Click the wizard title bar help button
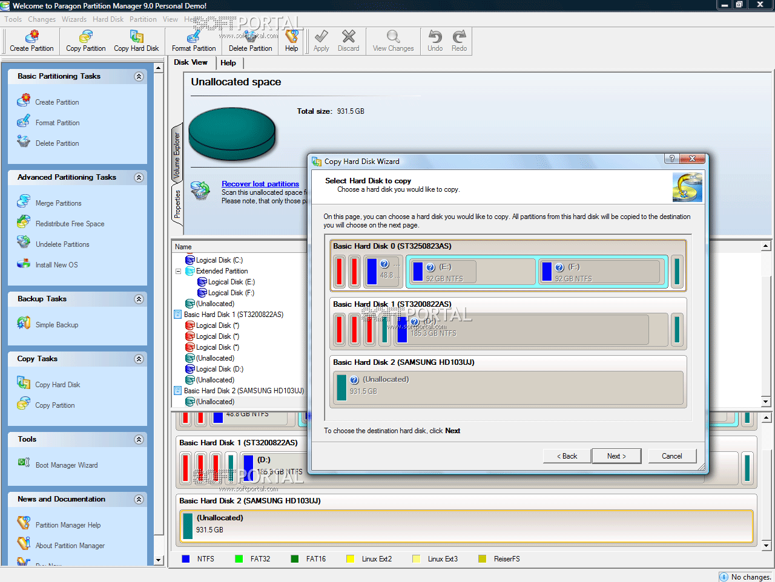 [x=671, y=159]
